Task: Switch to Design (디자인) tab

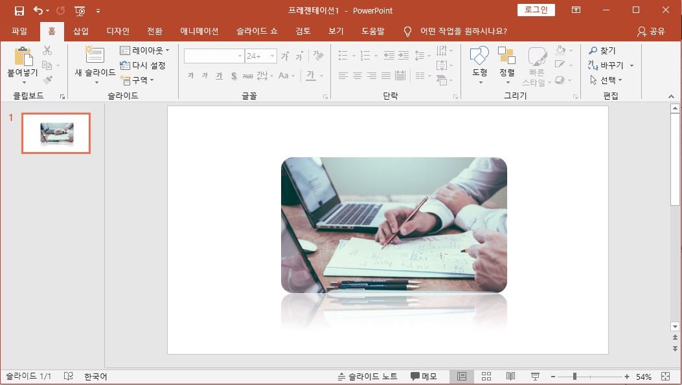Action: pos(118,31)
